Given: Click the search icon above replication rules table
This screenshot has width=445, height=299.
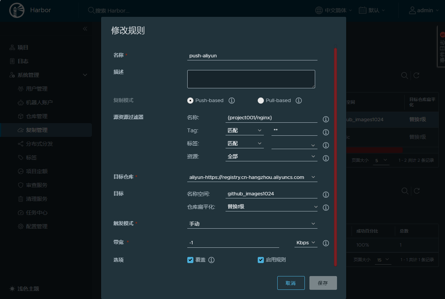Looking at the screenshot, I should click(404, 75).
